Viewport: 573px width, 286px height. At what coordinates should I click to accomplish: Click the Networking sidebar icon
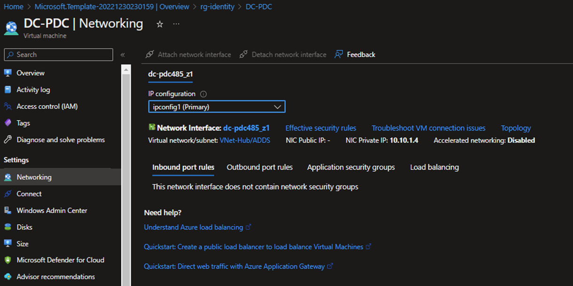(8, 177)
